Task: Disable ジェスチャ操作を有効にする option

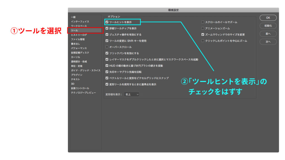Action: (x=107, y=35)
